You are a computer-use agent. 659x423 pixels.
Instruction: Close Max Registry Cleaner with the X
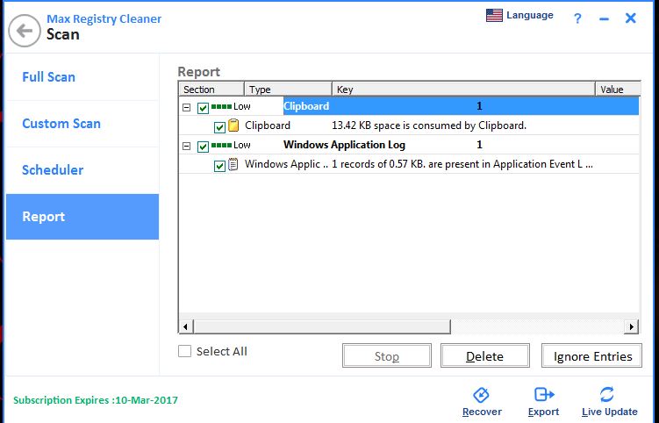pyautogui.click(x=630, y=18)
